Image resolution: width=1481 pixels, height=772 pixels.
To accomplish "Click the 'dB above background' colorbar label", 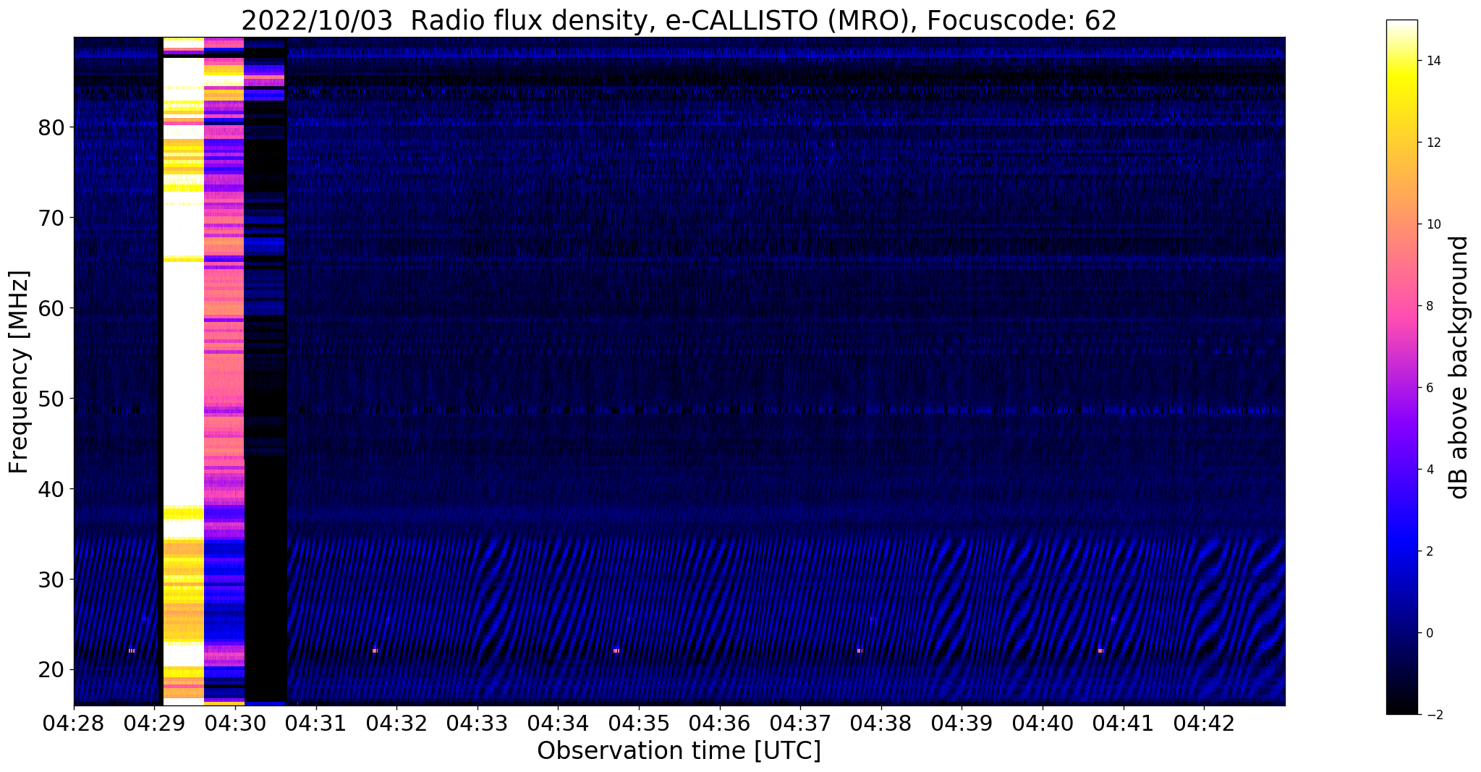I will tap(1459, 368).
